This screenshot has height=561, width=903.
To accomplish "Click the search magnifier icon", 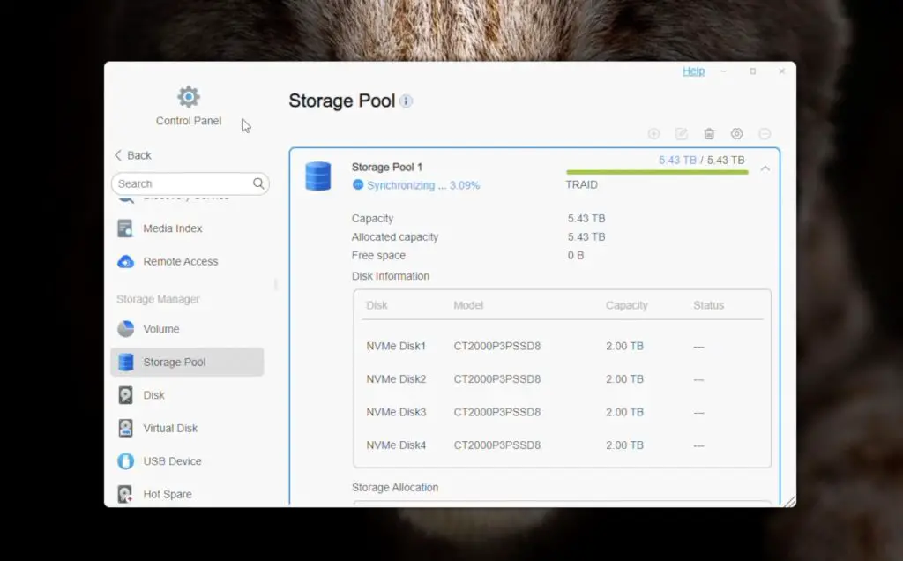I will [x=258, y=183].
